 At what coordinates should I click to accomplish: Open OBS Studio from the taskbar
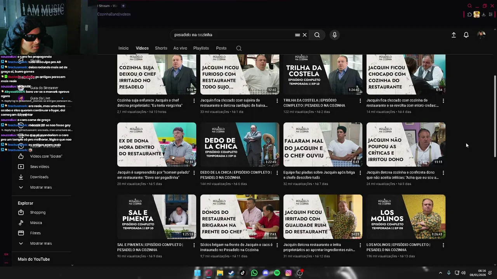pos(300,273)
